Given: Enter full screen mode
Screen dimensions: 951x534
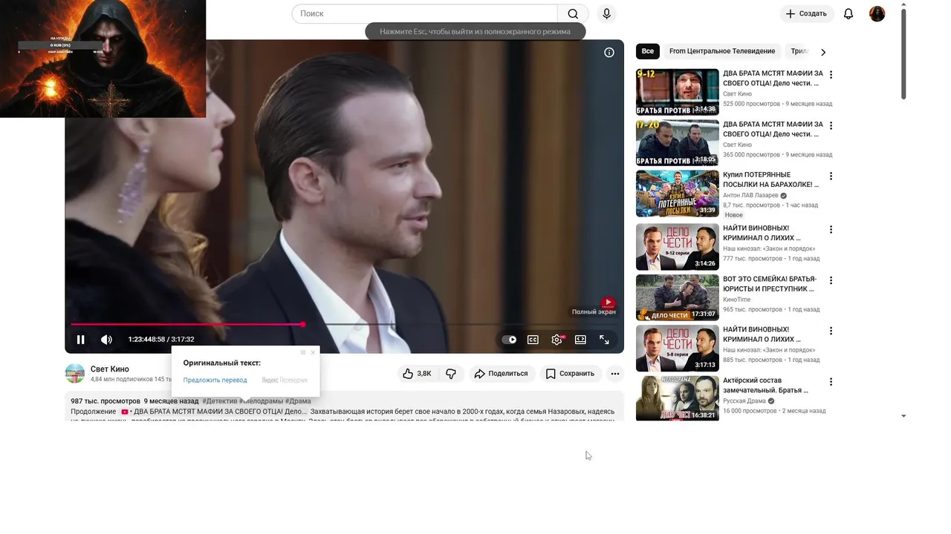Looking at the screenshot, I should [x=604, y=340].
